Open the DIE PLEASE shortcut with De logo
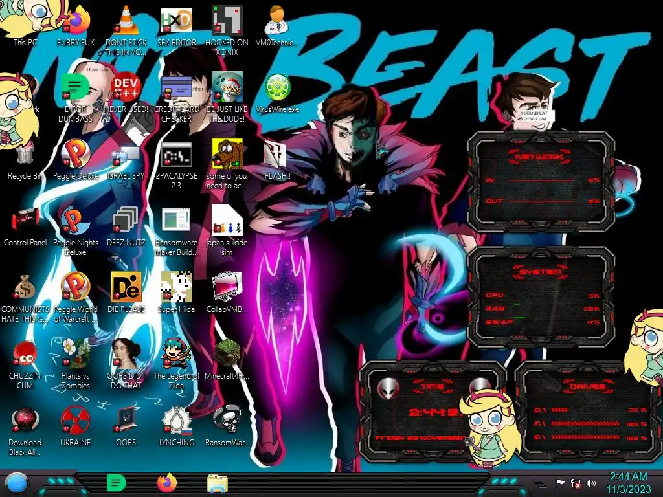 click(x=126, y=293)
